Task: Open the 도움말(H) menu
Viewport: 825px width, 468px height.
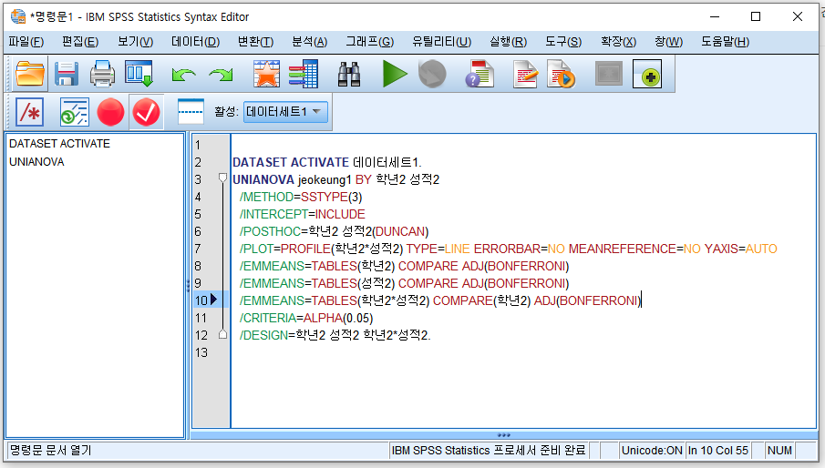Action: (x=725, y=42)
